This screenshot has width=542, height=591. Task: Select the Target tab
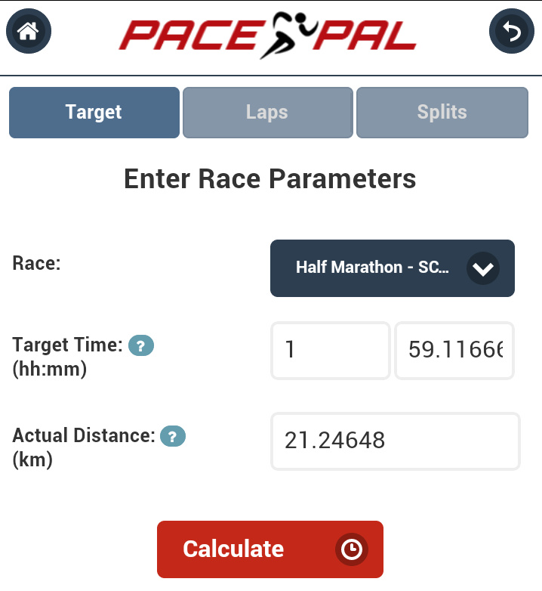pos(94,113)
